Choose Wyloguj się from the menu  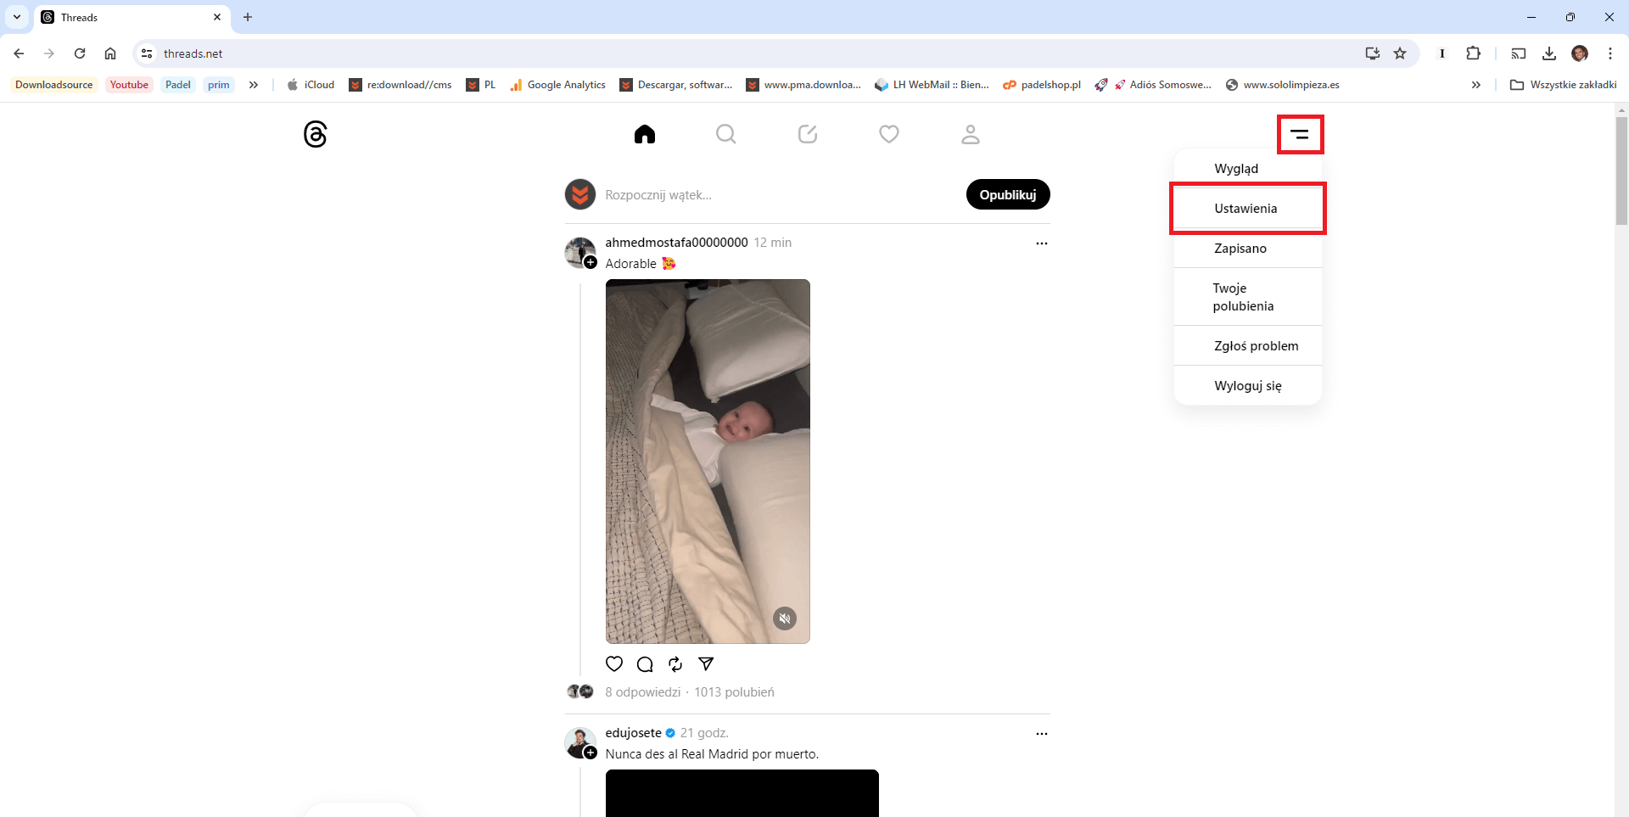pos(1247,386)
